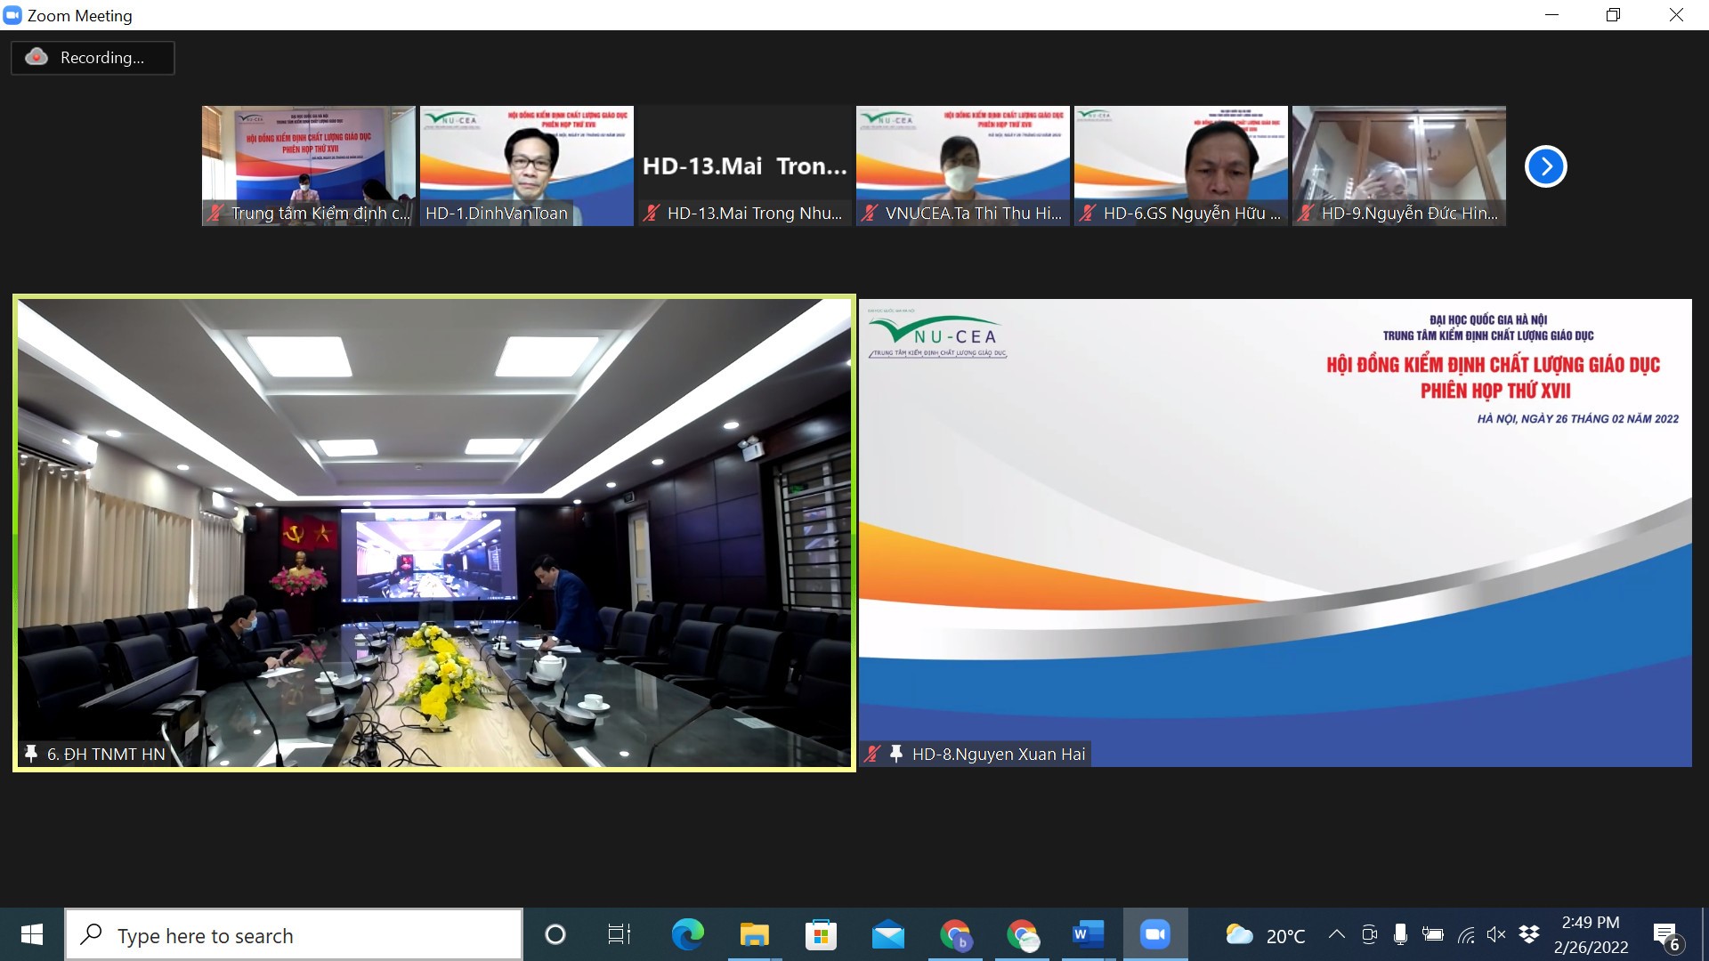Image resolution: width=1709 pixels, height=961 pixels.
Task: Click muted mic icon on HD-8.Nguyen Xuan Hai
Action: coord(872,754)
